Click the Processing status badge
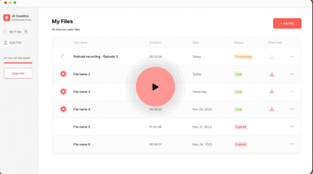Screen dimensions: 313x174 (243, 57)
